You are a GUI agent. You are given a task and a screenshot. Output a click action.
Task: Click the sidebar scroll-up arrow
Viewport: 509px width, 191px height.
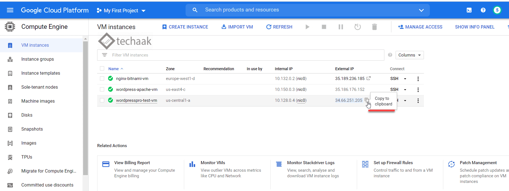85,39
